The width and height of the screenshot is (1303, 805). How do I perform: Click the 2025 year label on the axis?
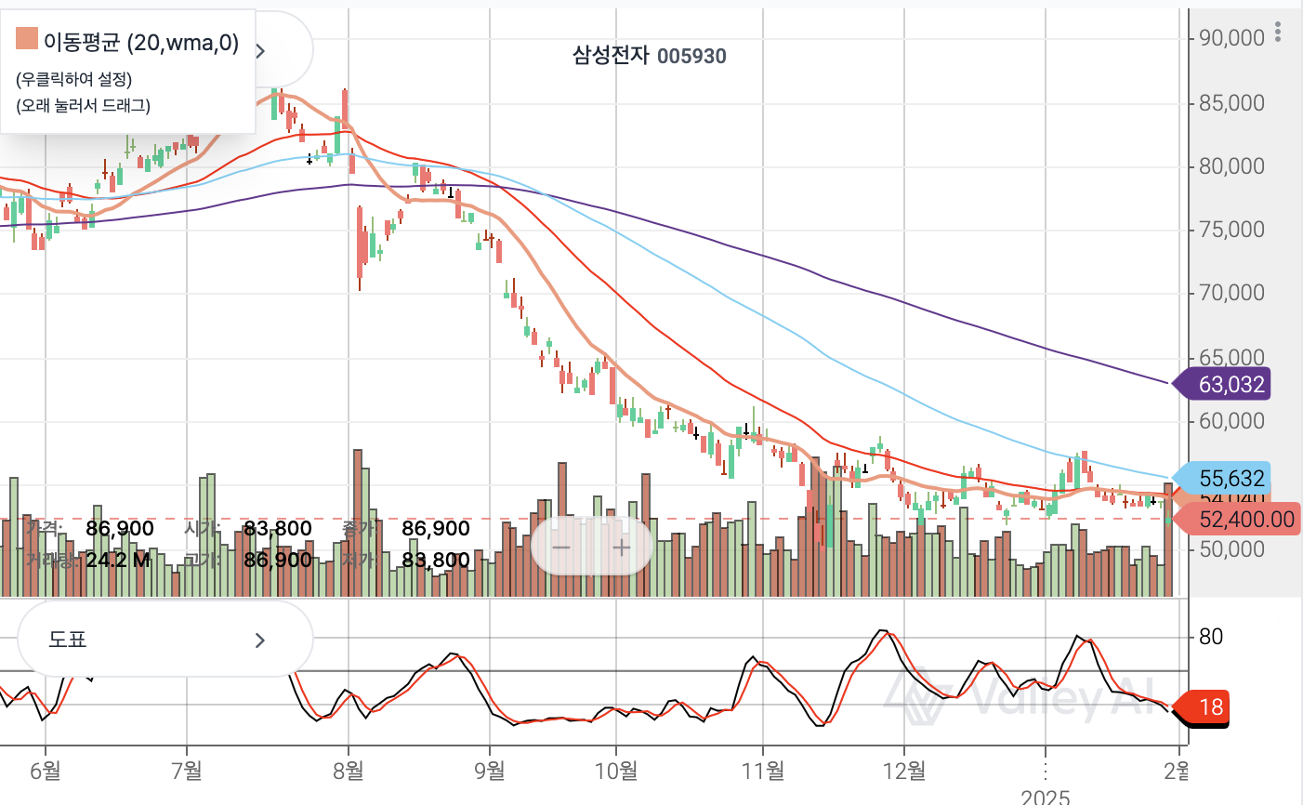[1045, 797]
